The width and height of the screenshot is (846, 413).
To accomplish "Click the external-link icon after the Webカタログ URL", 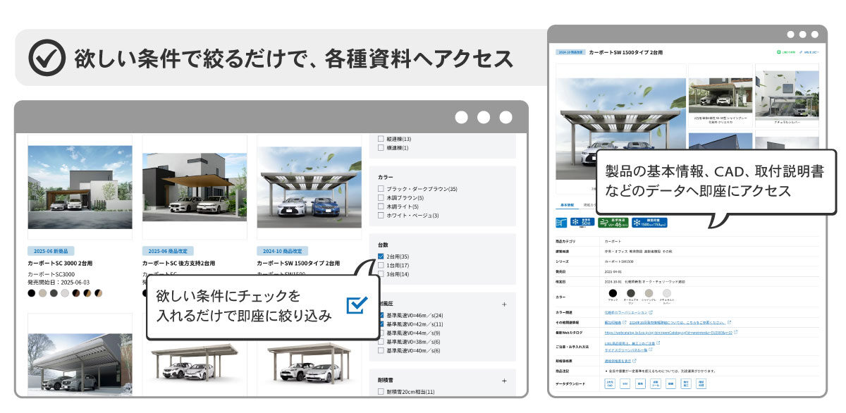I will click(x=736, y=333).
